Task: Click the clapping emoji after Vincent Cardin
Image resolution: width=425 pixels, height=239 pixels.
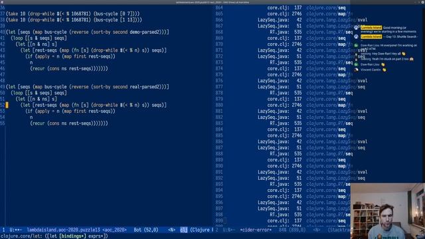Action: [x=384, y=70]
